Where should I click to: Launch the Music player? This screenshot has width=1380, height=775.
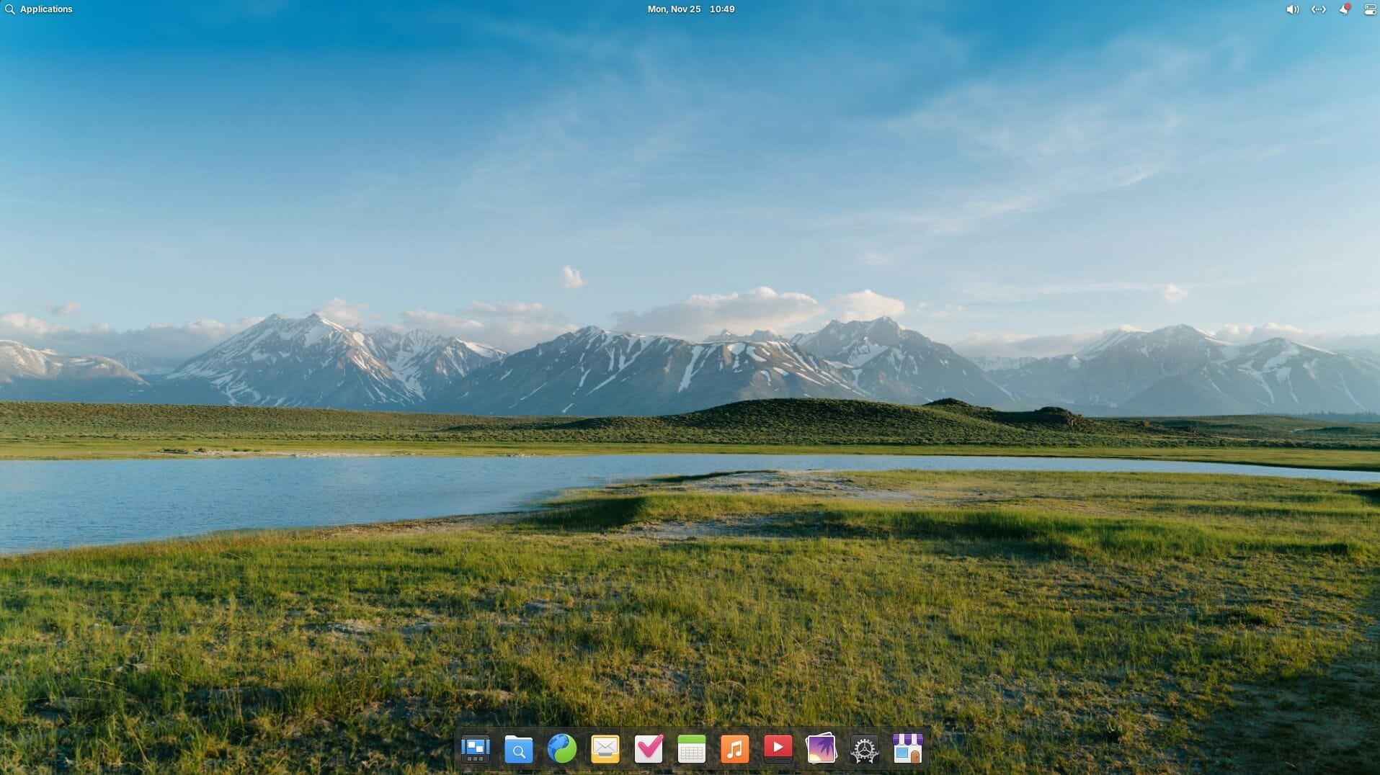(x=734, y=749)
